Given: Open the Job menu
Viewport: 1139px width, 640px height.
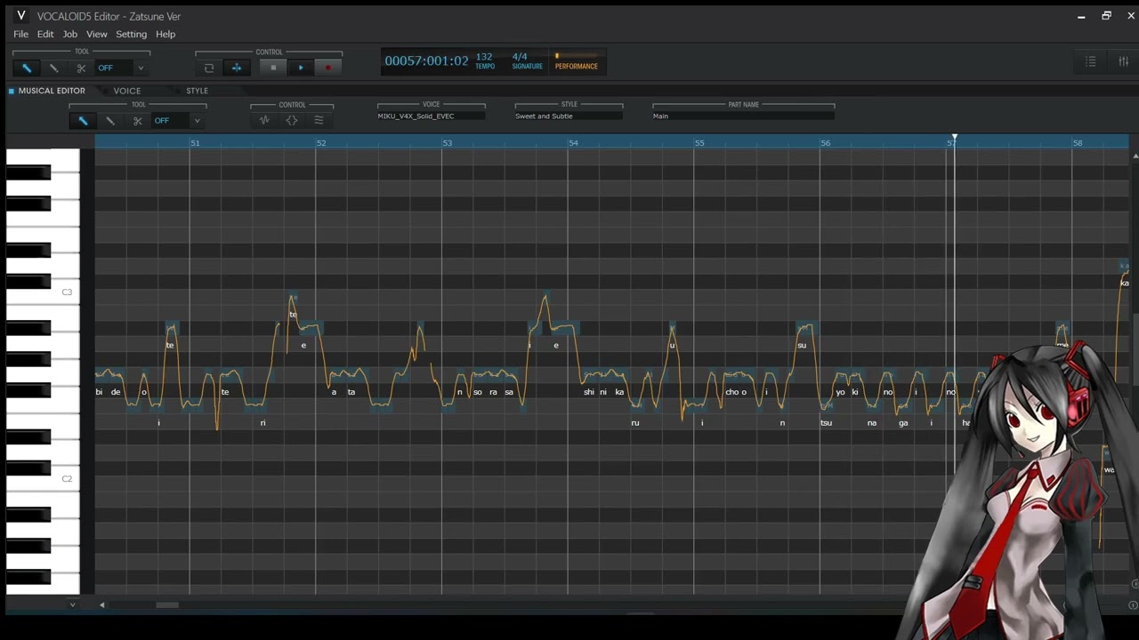Looking at the screenshot, I should coord(69,34).
